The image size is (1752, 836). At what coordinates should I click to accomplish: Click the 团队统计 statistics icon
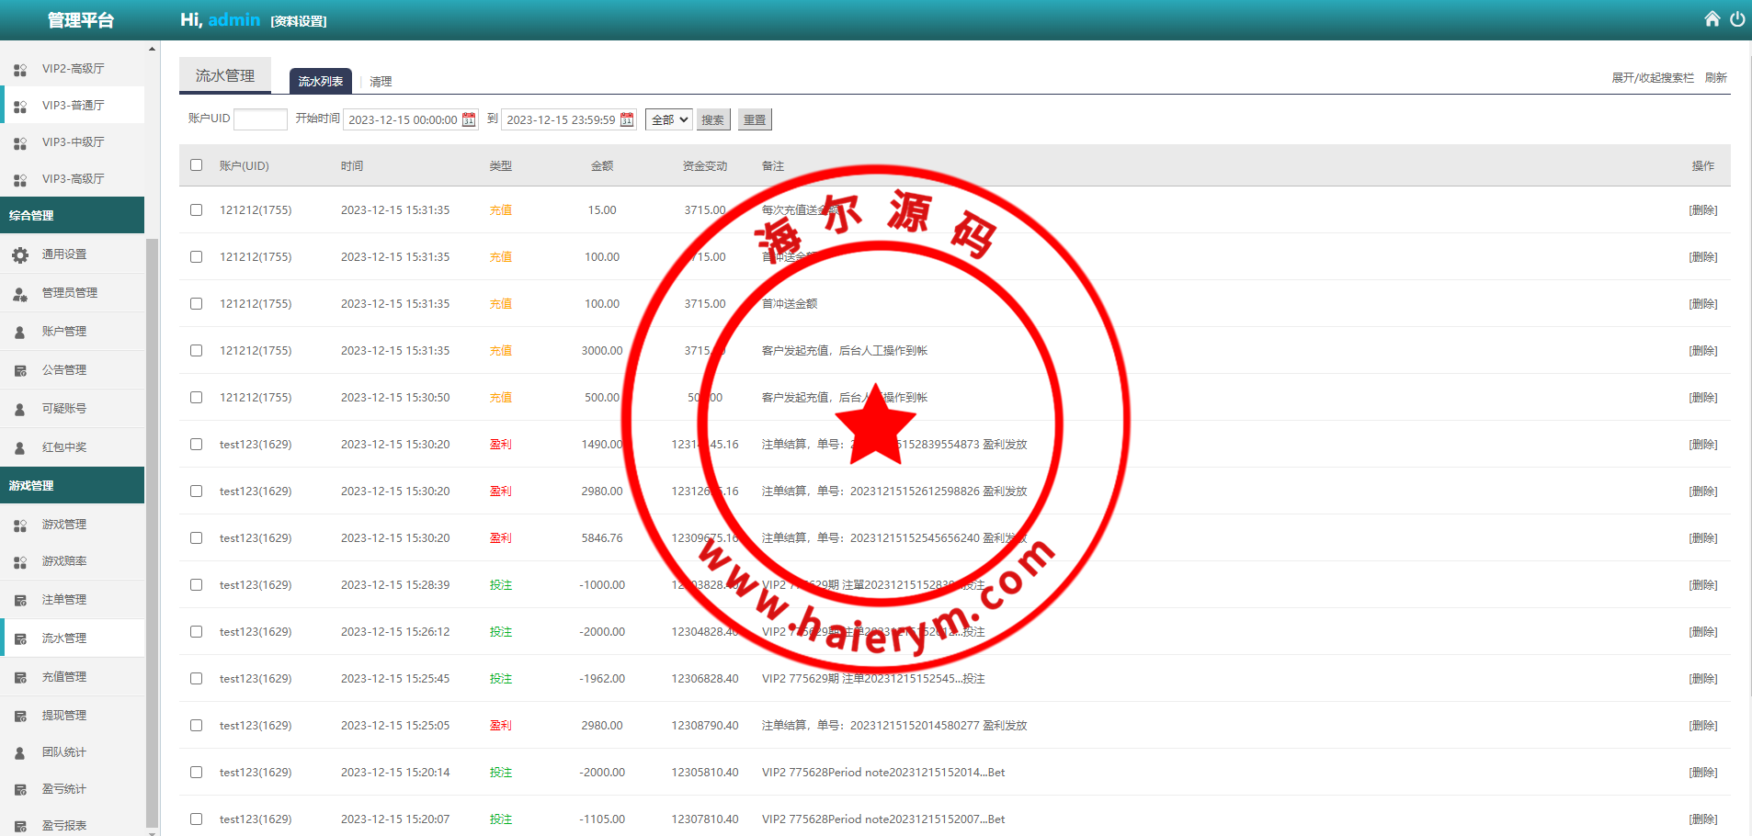pyautogui.click(x=19, y=752)
